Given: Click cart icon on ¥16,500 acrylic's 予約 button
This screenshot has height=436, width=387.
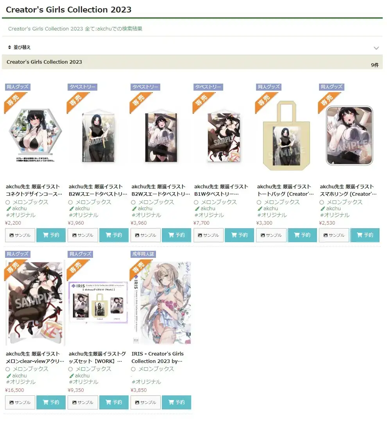Looking at the screenshot, I should click(46, 402).
